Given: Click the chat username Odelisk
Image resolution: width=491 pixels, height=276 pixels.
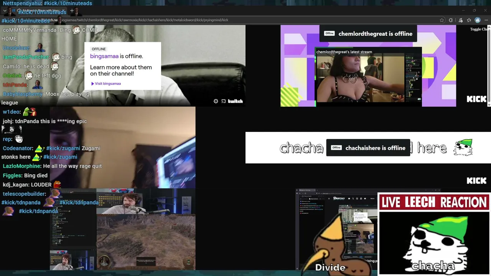Looking at the screenshot, I should tap(12, 76).
